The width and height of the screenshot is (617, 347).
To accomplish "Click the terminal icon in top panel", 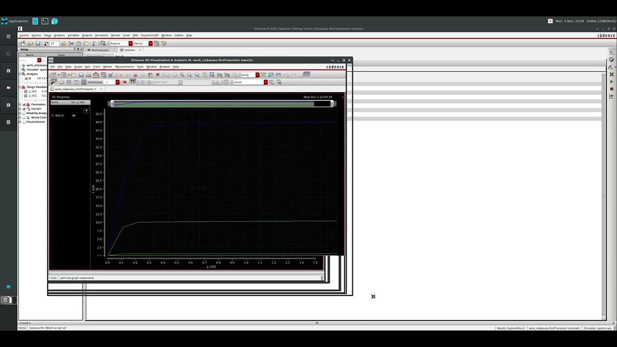I will (x=45, y=21).
